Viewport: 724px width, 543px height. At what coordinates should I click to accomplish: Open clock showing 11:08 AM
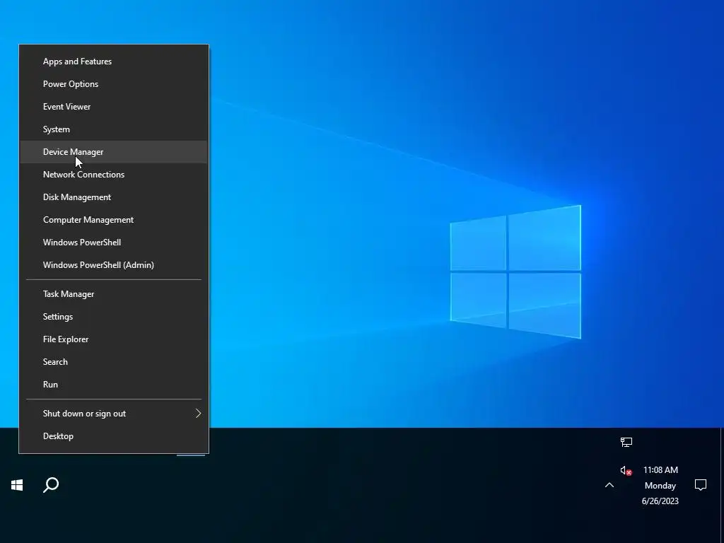click(660, 485)
